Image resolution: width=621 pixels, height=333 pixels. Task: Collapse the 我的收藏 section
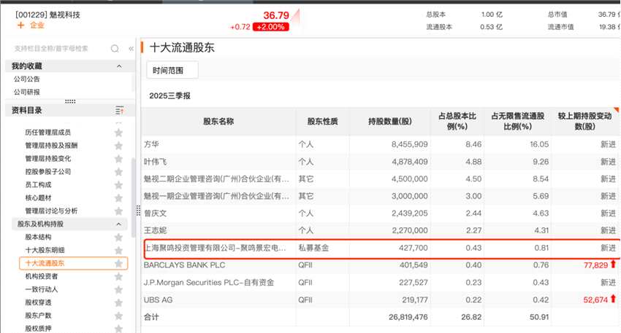[119, 66]
